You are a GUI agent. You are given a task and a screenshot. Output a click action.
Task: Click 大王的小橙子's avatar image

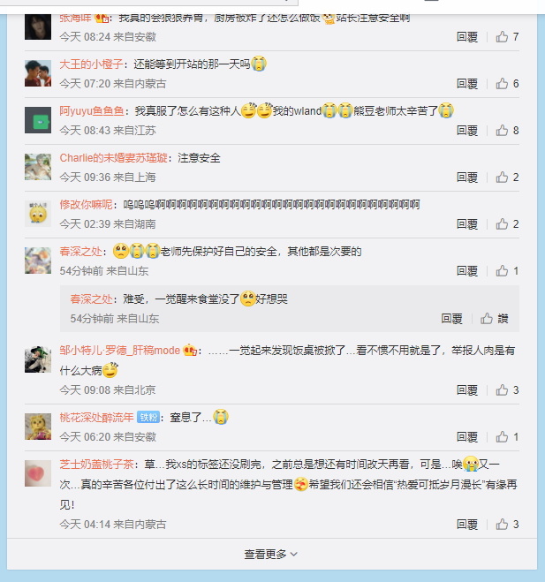point(38,73)
